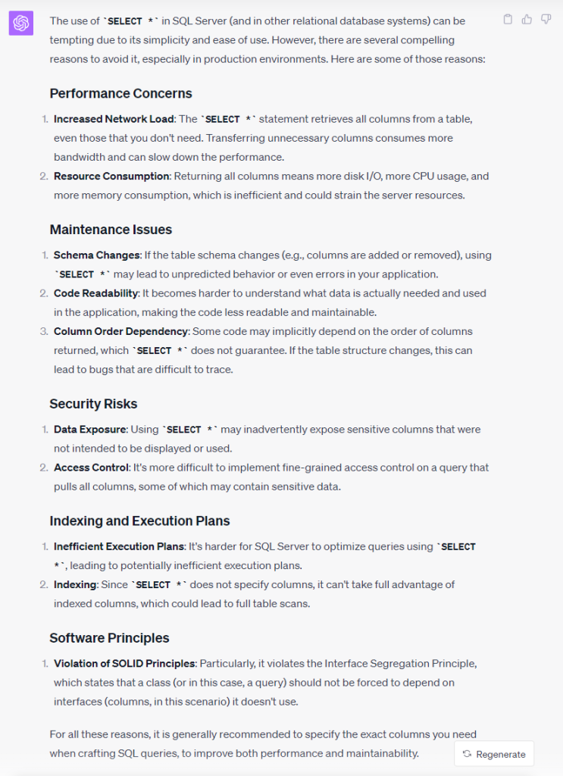563x776 pixels.
Task: Click the SELECT * code in the first paragraph
Action: pyautogui.click(x=130, y=21)
